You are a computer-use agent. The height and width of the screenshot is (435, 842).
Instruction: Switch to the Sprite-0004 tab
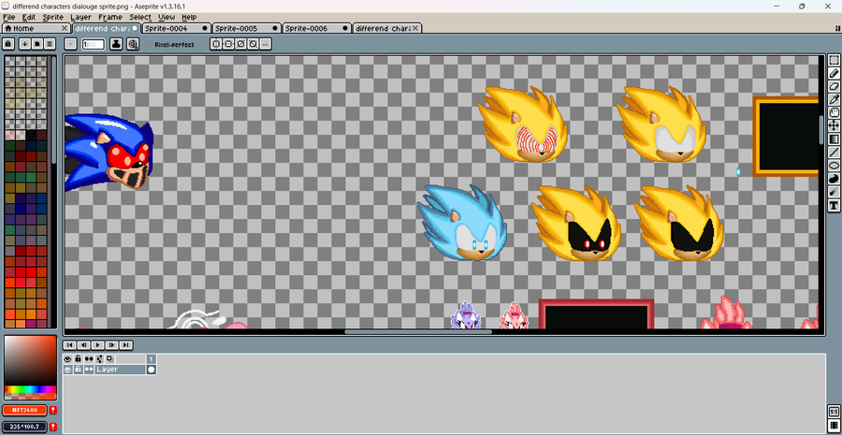point(176,28)
